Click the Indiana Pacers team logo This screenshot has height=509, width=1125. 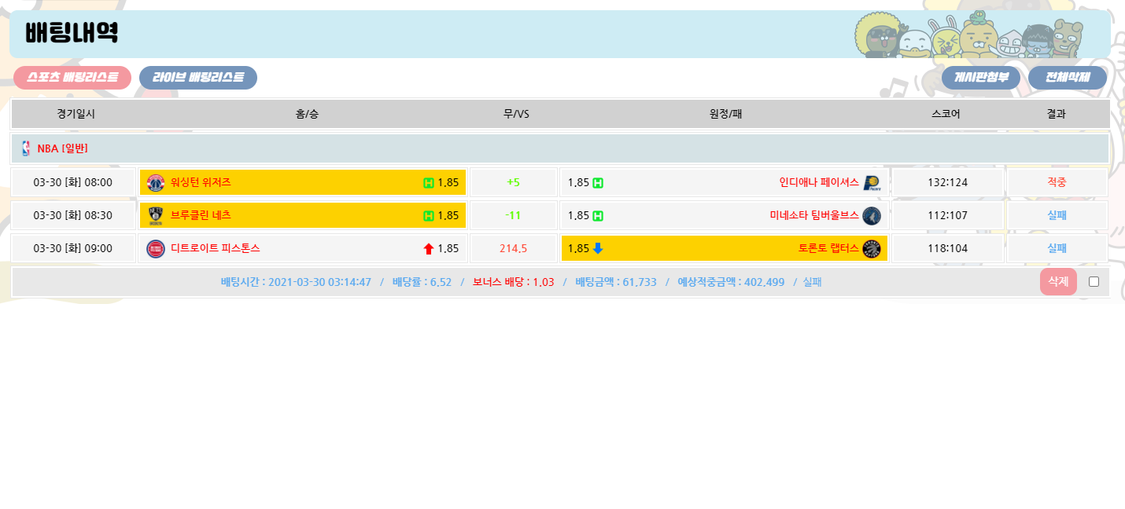tap(871, 183)
